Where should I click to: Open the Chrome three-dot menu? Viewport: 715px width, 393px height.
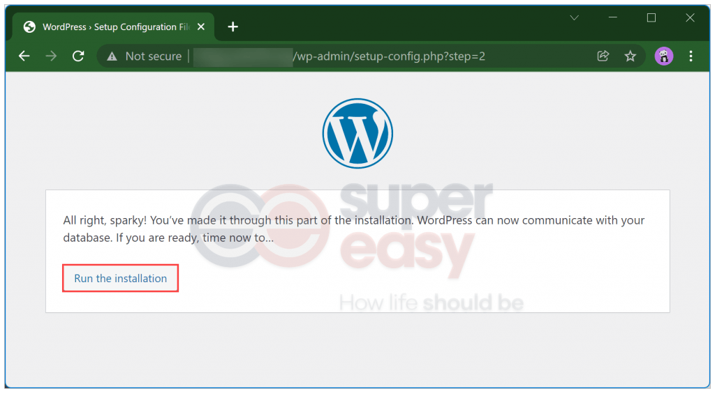[691, 56]
